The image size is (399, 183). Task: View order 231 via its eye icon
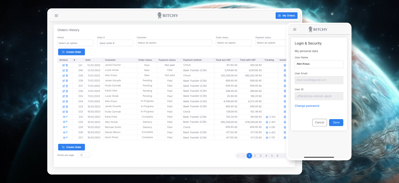pos(64,117)
